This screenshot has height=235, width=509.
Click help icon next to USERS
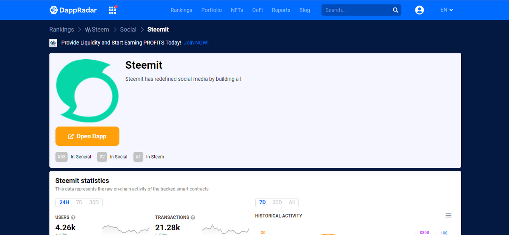click(73, 218)
